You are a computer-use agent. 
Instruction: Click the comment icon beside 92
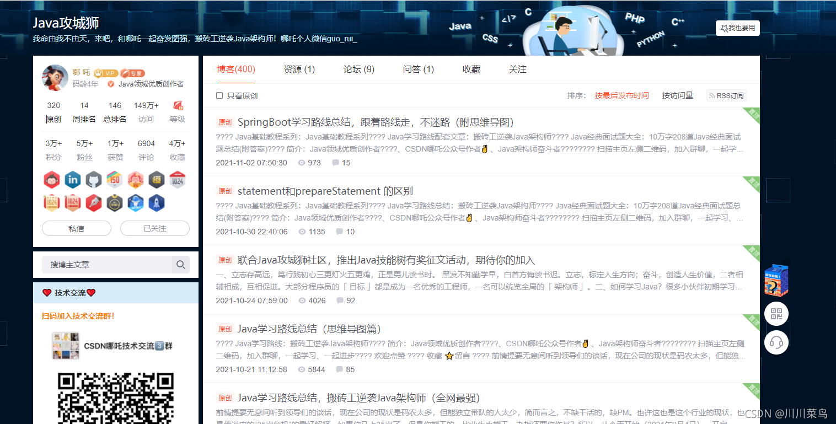point(340,300)
